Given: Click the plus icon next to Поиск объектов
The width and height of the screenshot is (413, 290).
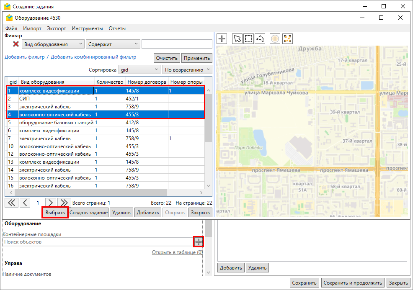Looking at the screenshot, I should pyautogui.click(x=198, y=242).
